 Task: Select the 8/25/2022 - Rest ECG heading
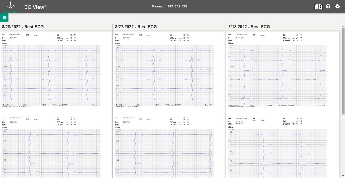point(23,27)
